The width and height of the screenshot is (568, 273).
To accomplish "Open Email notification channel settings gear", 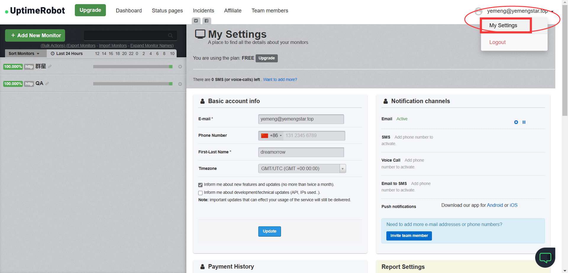I will [x=516, y=122].
